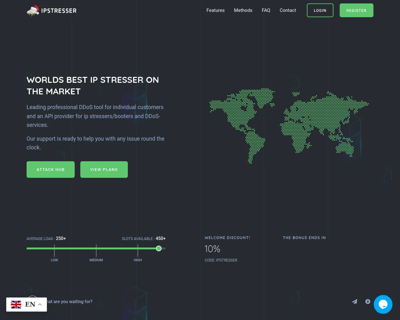Image resolution: width=400 pixels, height=320 pixels.
Task: Click the 'SLOTS AVAILABLE - 450+' text
Action: click(144, 238)
